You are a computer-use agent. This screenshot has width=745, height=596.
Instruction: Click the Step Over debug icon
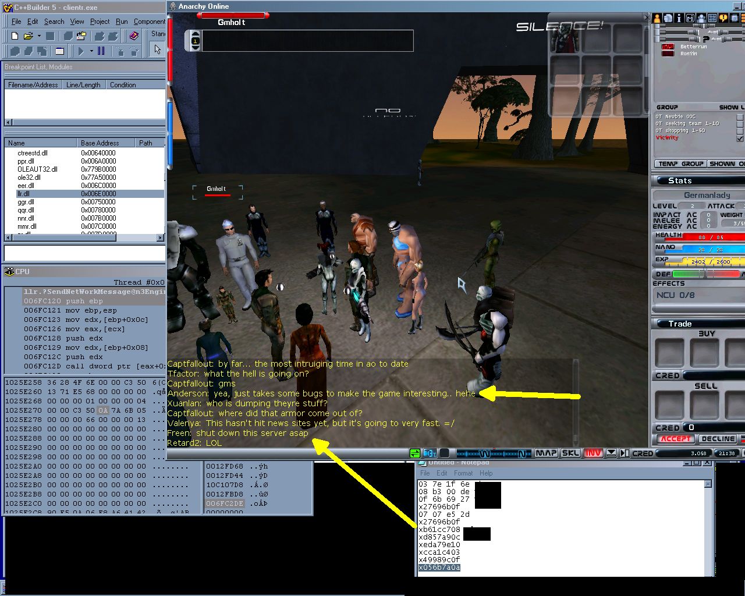134,51
